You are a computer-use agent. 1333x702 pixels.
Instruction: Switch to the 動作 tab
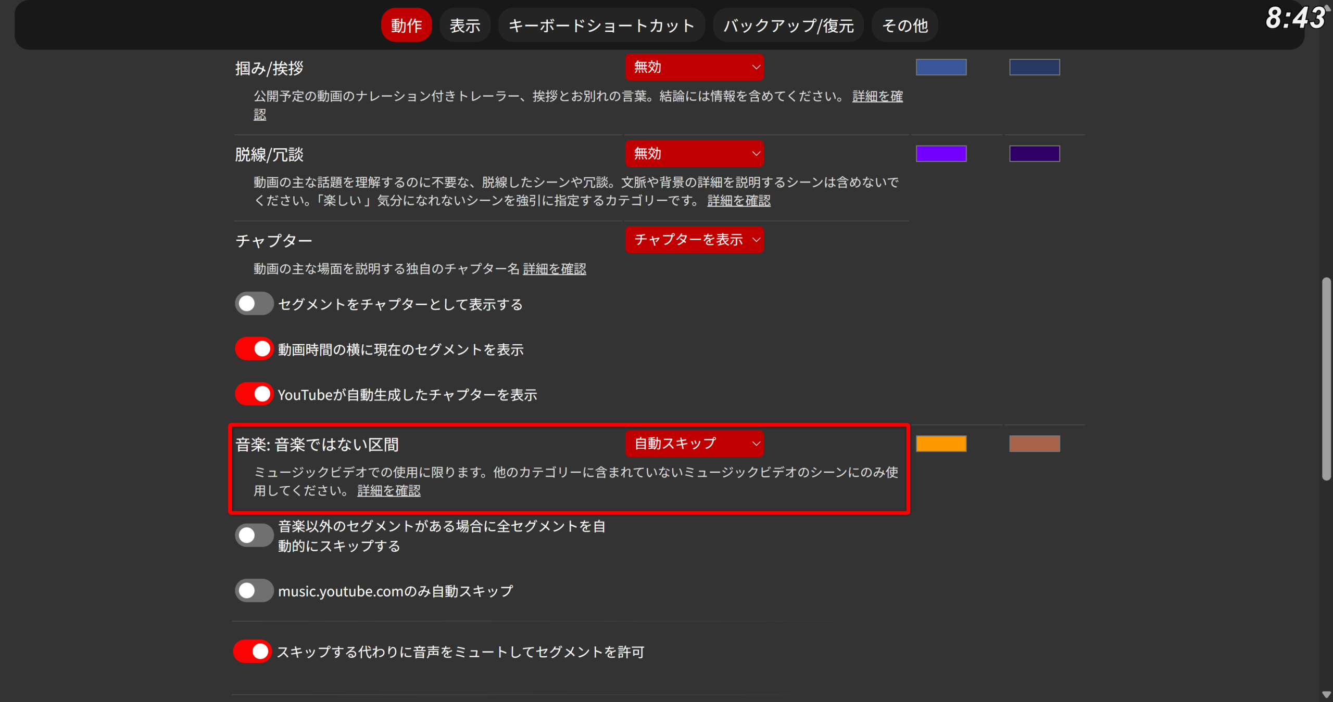click(406, 25)
